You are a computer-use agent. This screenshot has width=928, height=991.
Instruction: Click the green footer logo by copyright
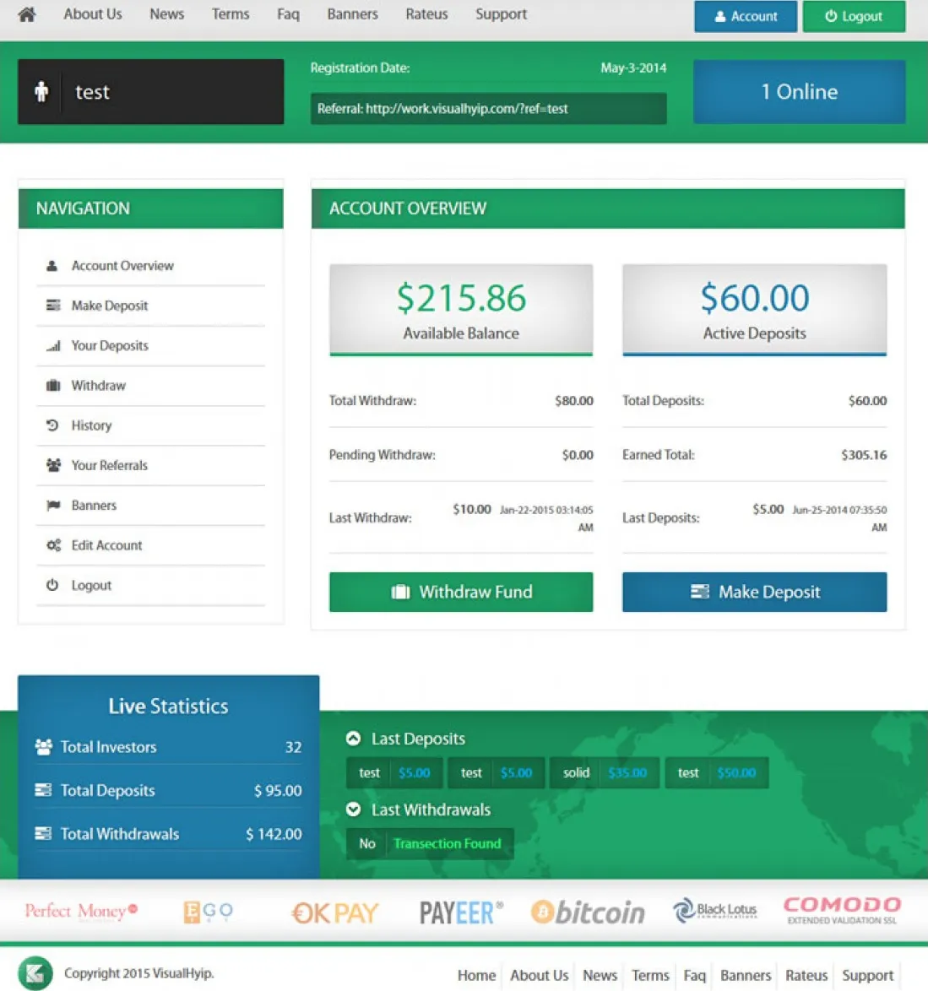[35, 973]
